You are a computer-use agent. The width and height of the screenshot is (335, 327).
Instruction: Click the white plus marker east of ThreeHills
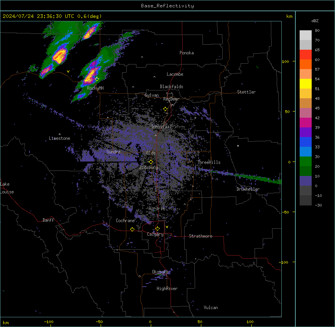238,146
